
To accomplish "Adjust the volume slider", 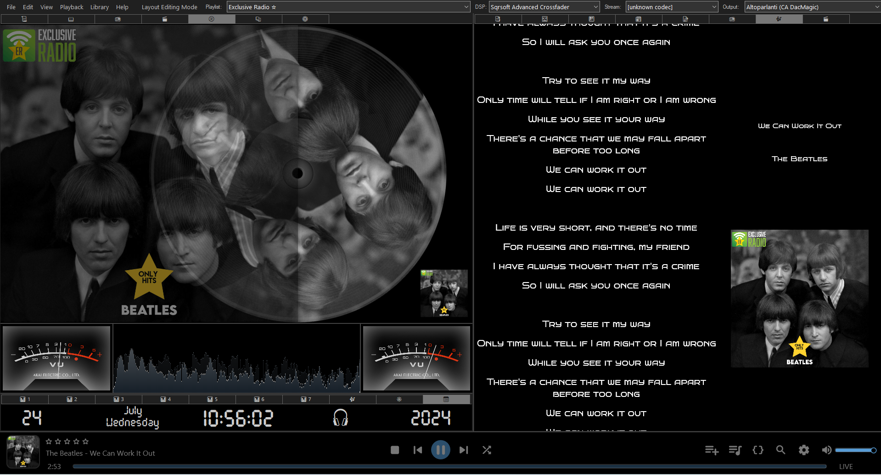I will pyautogui.click(x=856, y=450).
